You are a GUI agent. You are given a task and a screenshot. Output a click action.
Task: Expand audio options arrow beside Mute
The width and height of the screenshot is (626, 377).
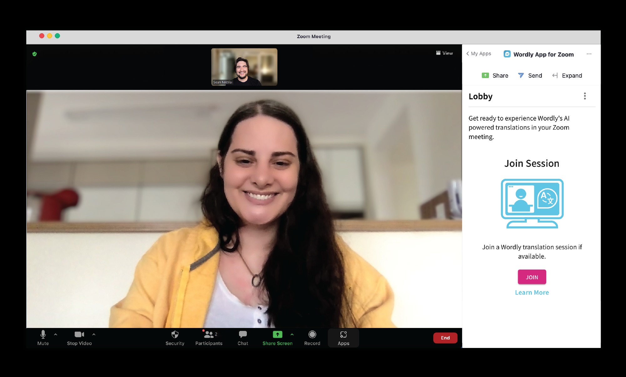[x=56, y=334]
